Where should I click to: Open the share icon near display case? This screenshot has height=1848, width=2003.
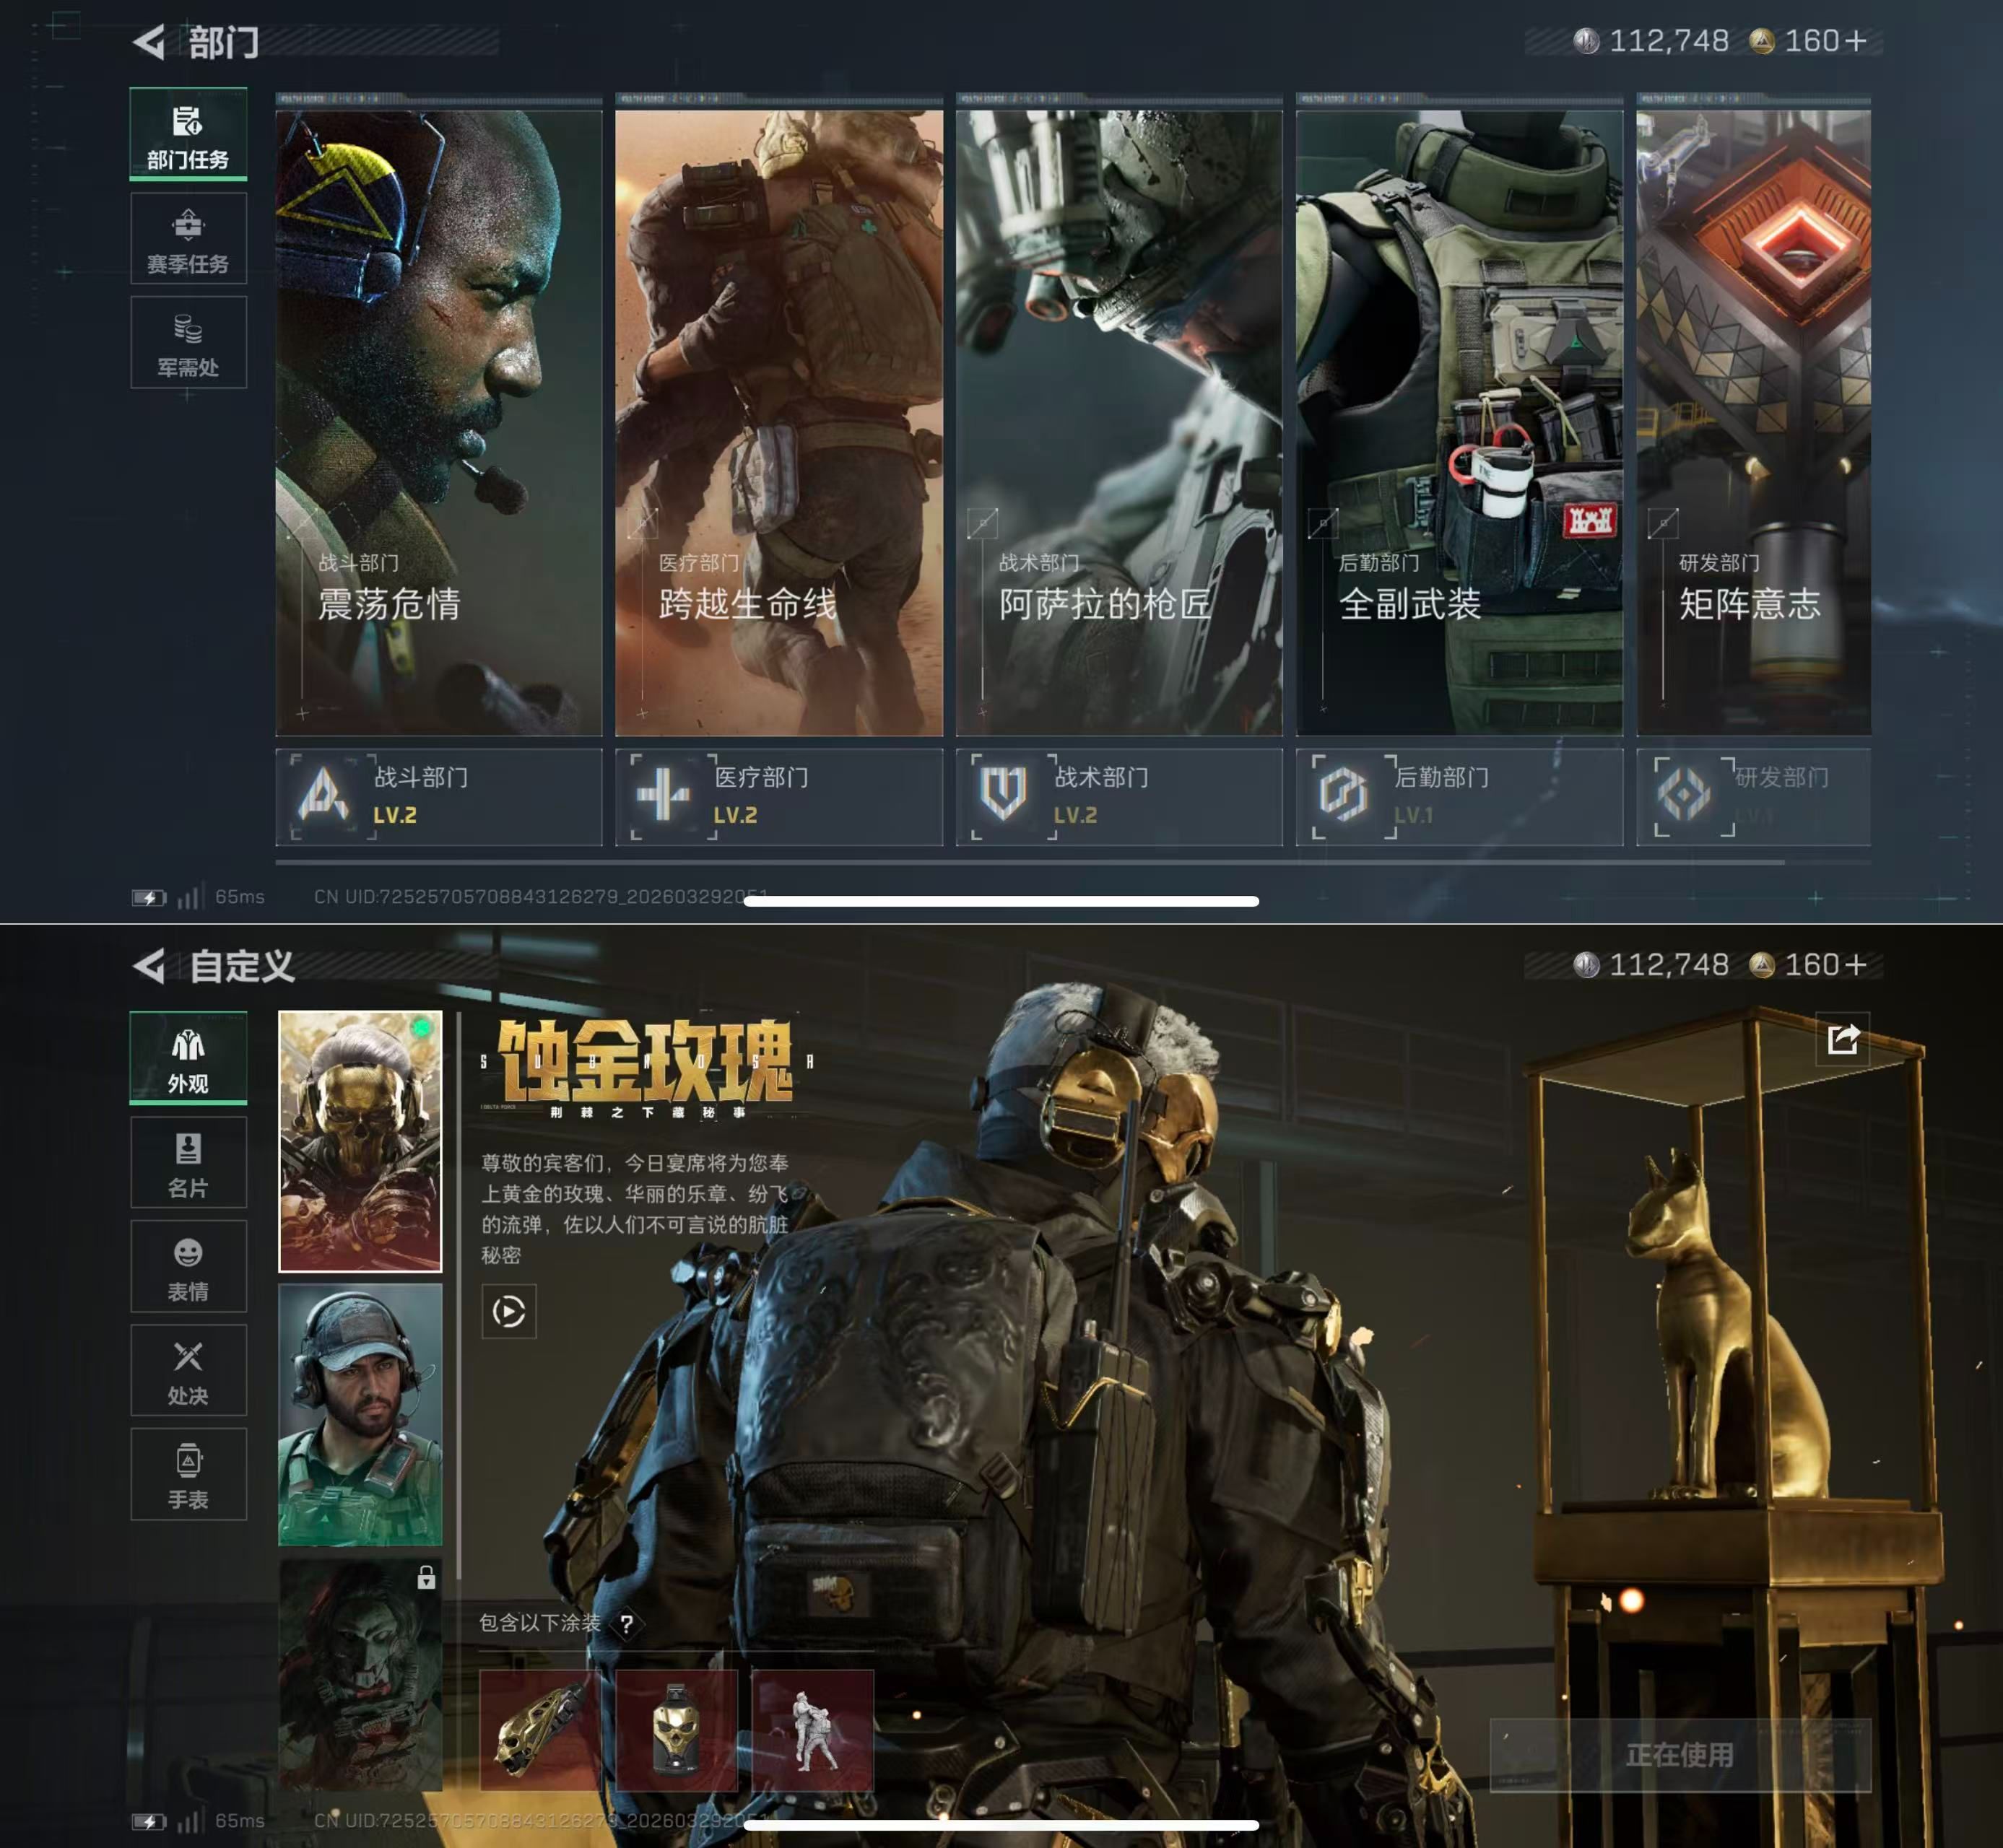point(1842,1040)
